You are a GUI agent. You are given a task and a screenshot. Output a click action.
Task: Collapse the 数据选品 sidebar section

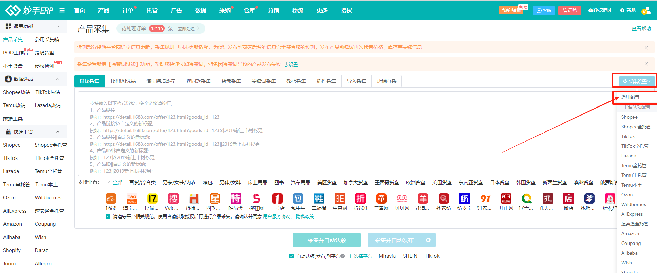(58, 79)
